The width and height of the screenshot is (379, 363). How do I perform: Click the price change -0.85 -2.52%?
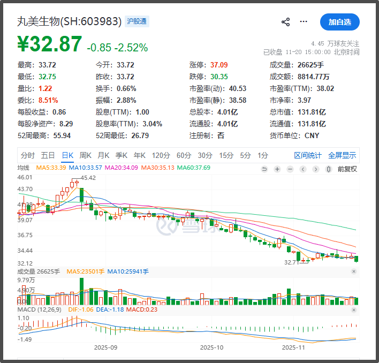[x=117, y=48]
